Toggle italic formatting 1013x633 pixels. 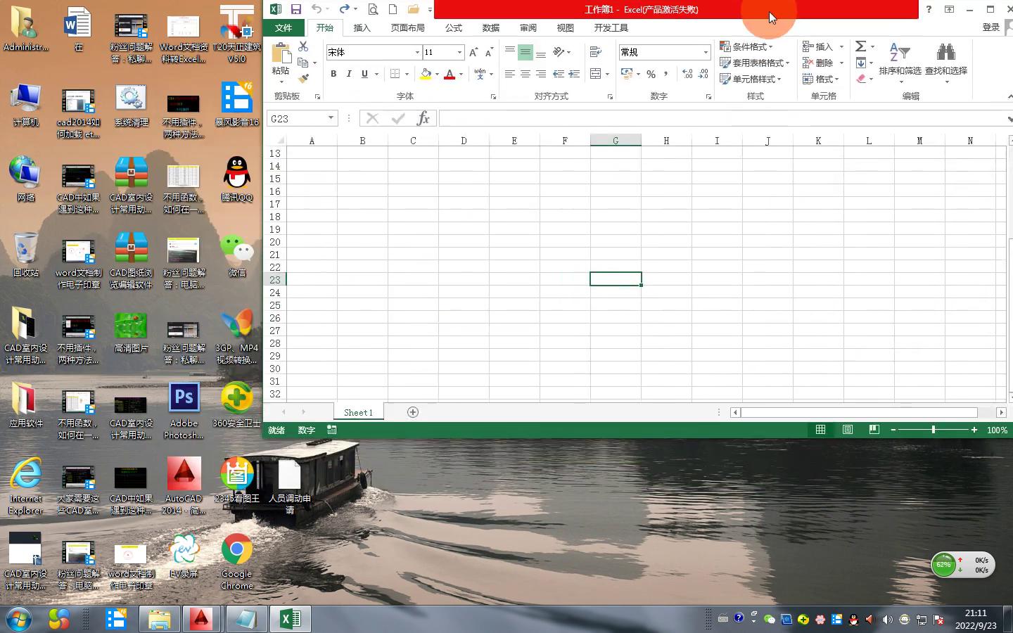point(349,74)
